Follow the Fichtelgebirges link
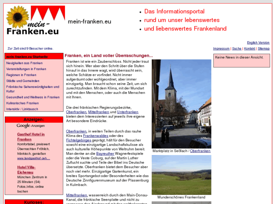This screenshot has height=204, width=273. coord(78,140)
